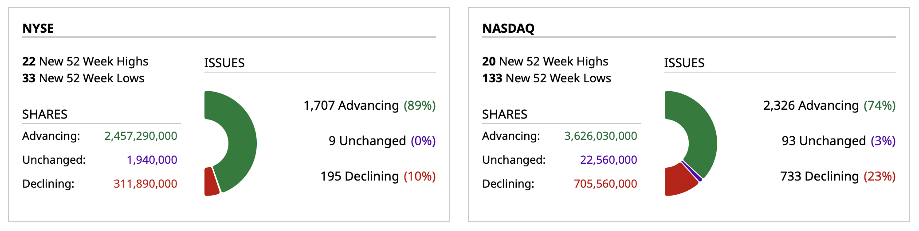Viewport: 919px width, 231px height.
Task: Click NYSE unchanged shares value 1,940,000
Action: [152, 160]
